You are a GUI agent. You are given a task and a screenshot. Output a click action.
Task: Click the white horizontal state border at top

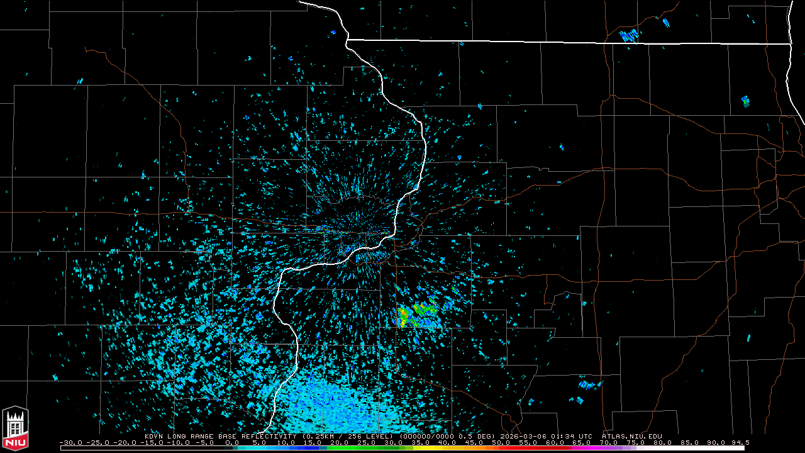(566, 42)
